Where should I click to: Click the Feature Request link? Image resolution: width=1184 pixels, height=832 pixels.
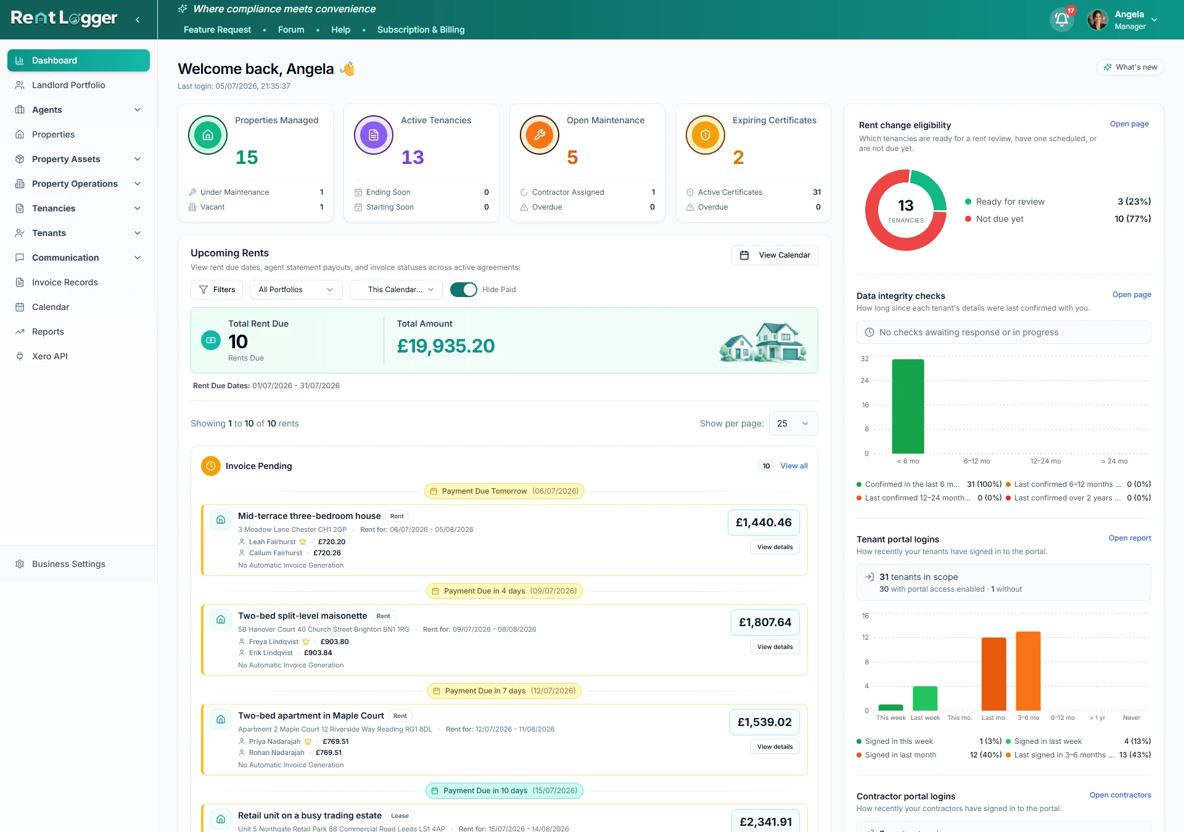[217, 30]
